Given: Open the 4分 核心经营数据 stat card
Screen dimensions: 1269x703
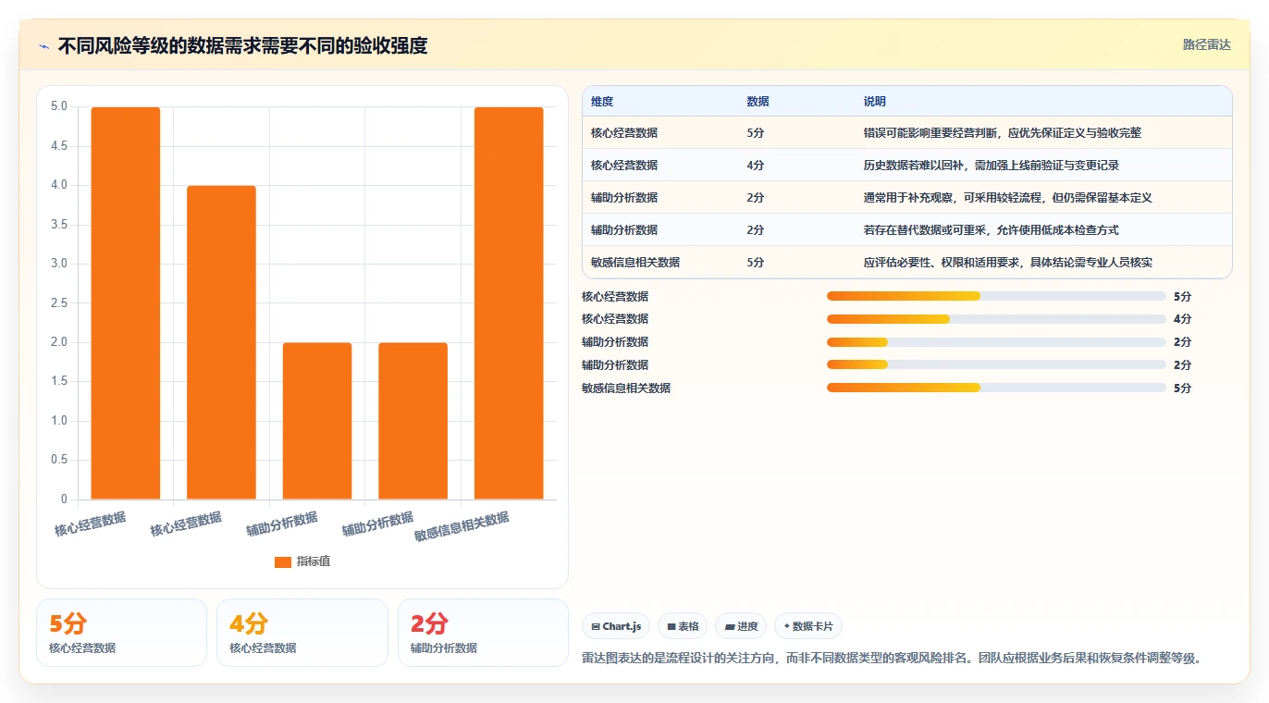Looking at the screenshot, I should coord(302,633).
